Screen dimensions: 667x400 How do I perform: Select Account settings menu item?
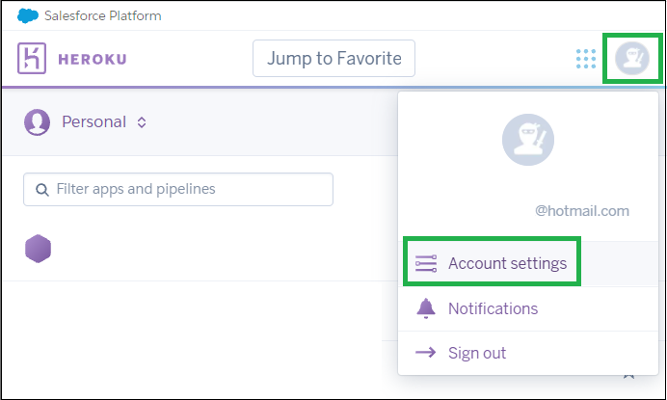click(x=528, y=264)
